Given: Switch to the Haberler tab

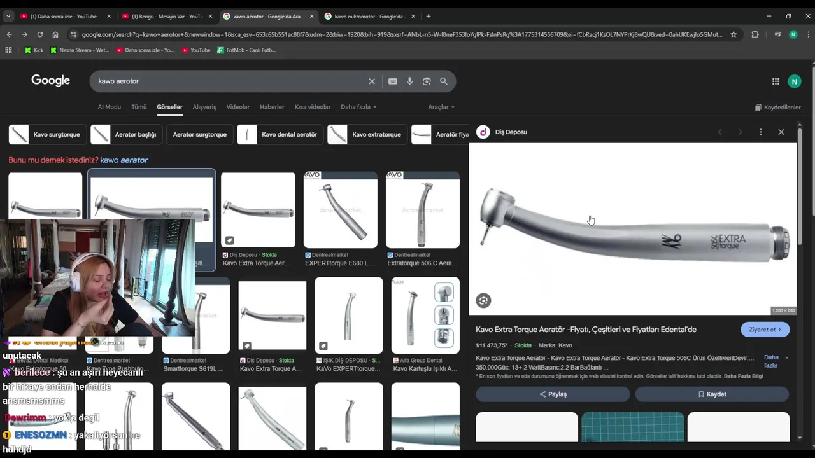Looking at the screenshot, I should 272,107.
